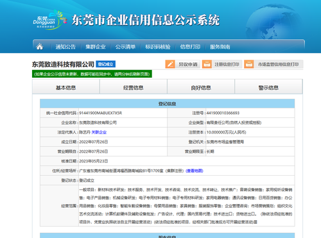Go to the home page icon
This screenshot has height=238, width=321.
[x=40, y=46]
